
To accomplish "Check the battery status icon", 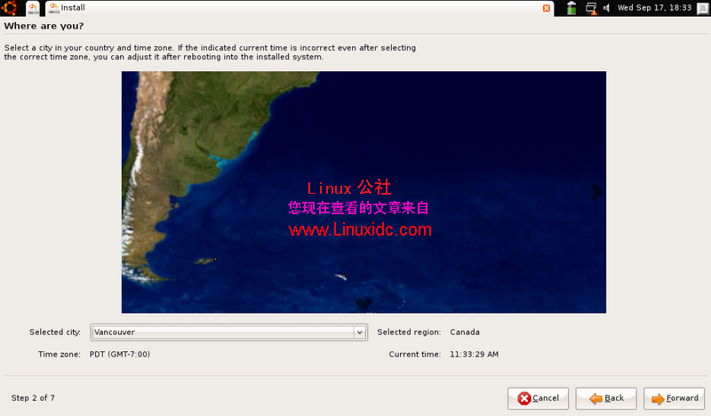I will (x=571, y=8).
